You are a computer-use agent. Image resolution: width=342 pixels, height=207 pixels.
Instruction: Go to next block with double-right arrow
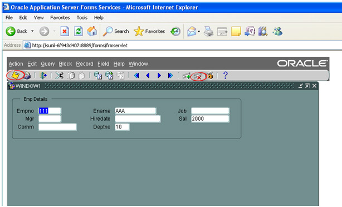pos(170,76)
